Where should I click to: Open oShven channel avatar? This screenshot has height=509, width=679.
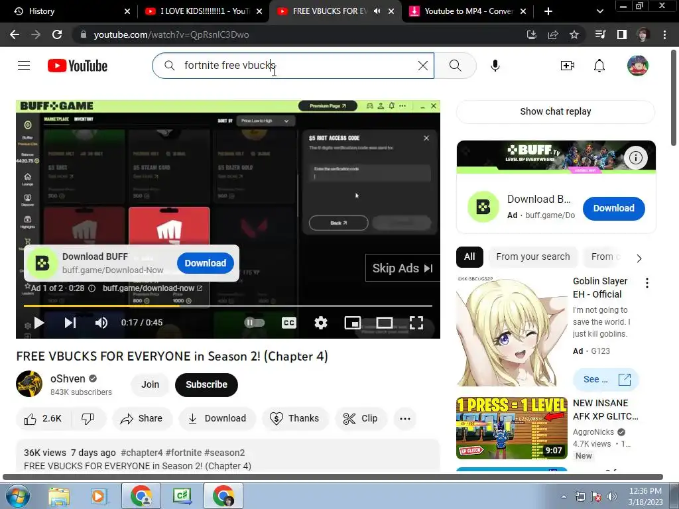29,384
